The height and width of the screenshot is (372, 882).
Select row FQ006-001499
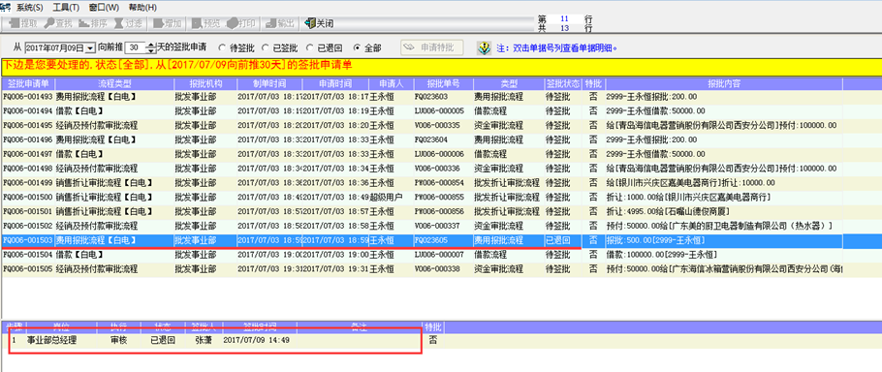(422, 183)
